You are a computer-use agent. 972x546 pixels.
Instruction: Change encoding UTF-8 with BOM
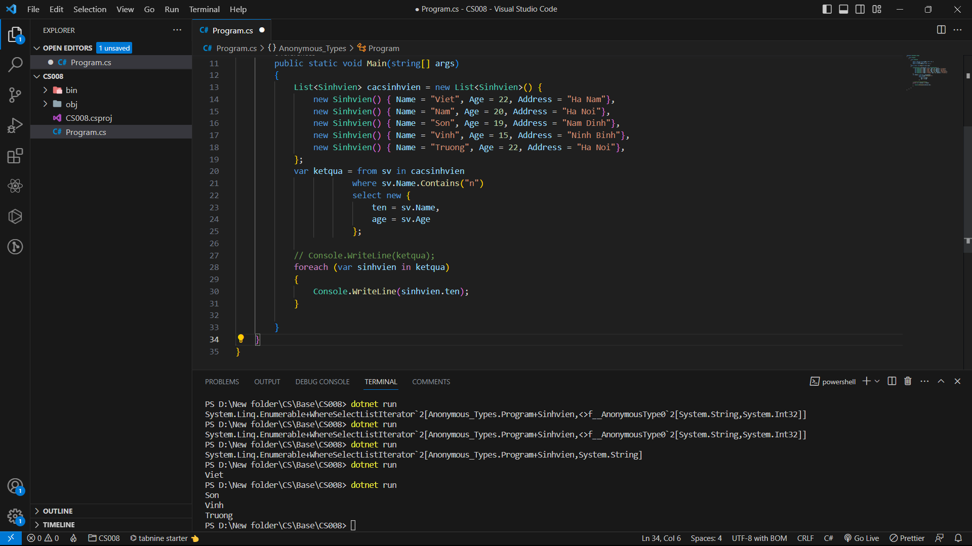coord(759,538)
